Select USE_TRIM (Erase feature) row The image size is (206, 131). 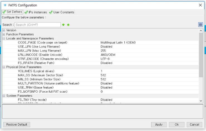tap(100, 87)
